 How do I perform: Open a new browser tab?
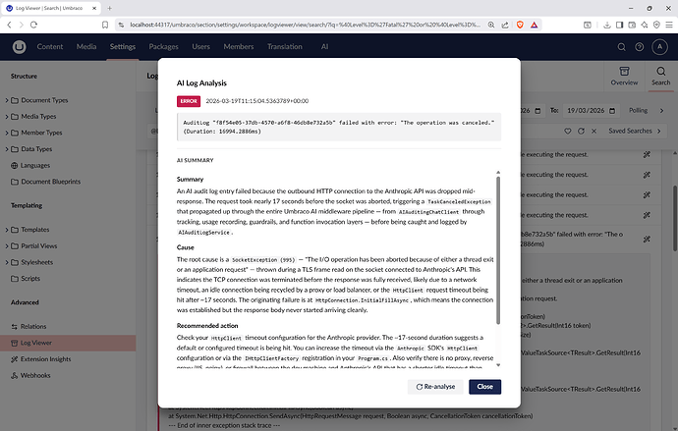coord(109,8)
